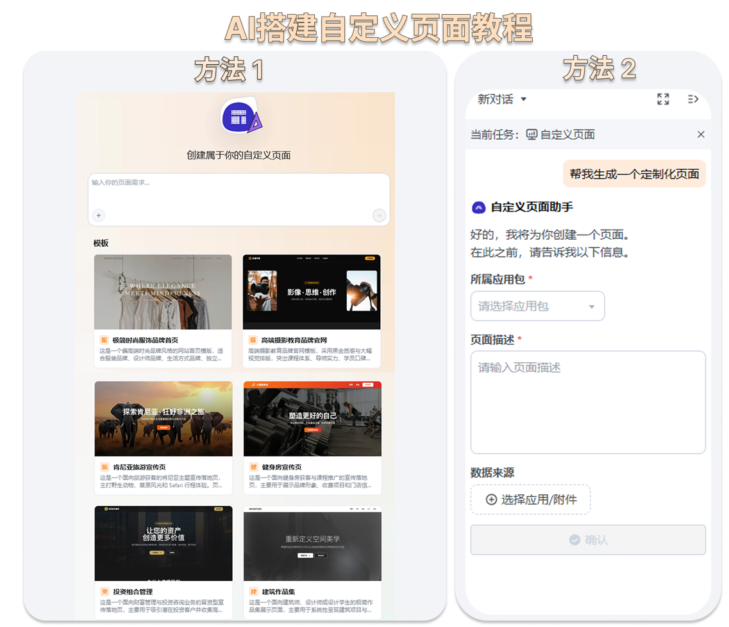Open the 新对话 dropdown
Viewport: 729px width, 627px height.
click(x=502, y=99)
